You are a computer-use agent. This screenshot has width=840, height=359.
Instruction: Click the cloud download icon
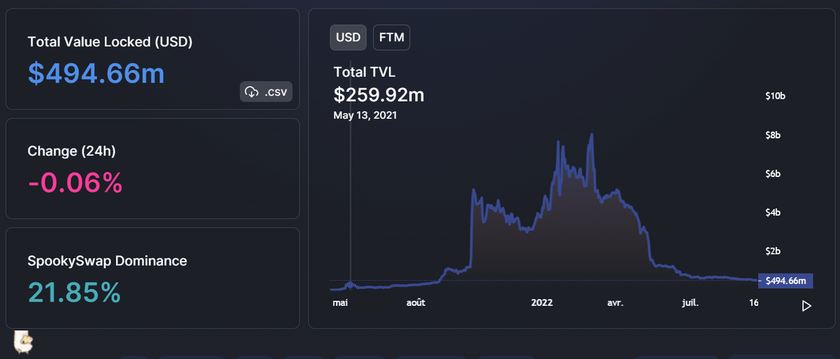252,92
